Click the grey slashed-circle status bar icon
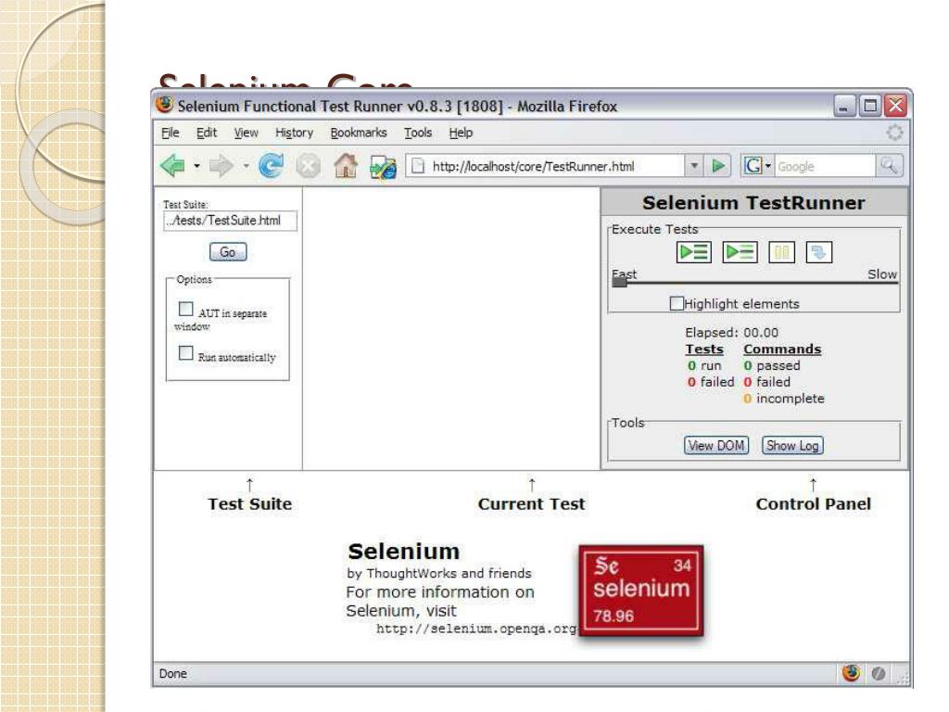The image size is (949, 712). pyautogui.click(x=879, y=673)
